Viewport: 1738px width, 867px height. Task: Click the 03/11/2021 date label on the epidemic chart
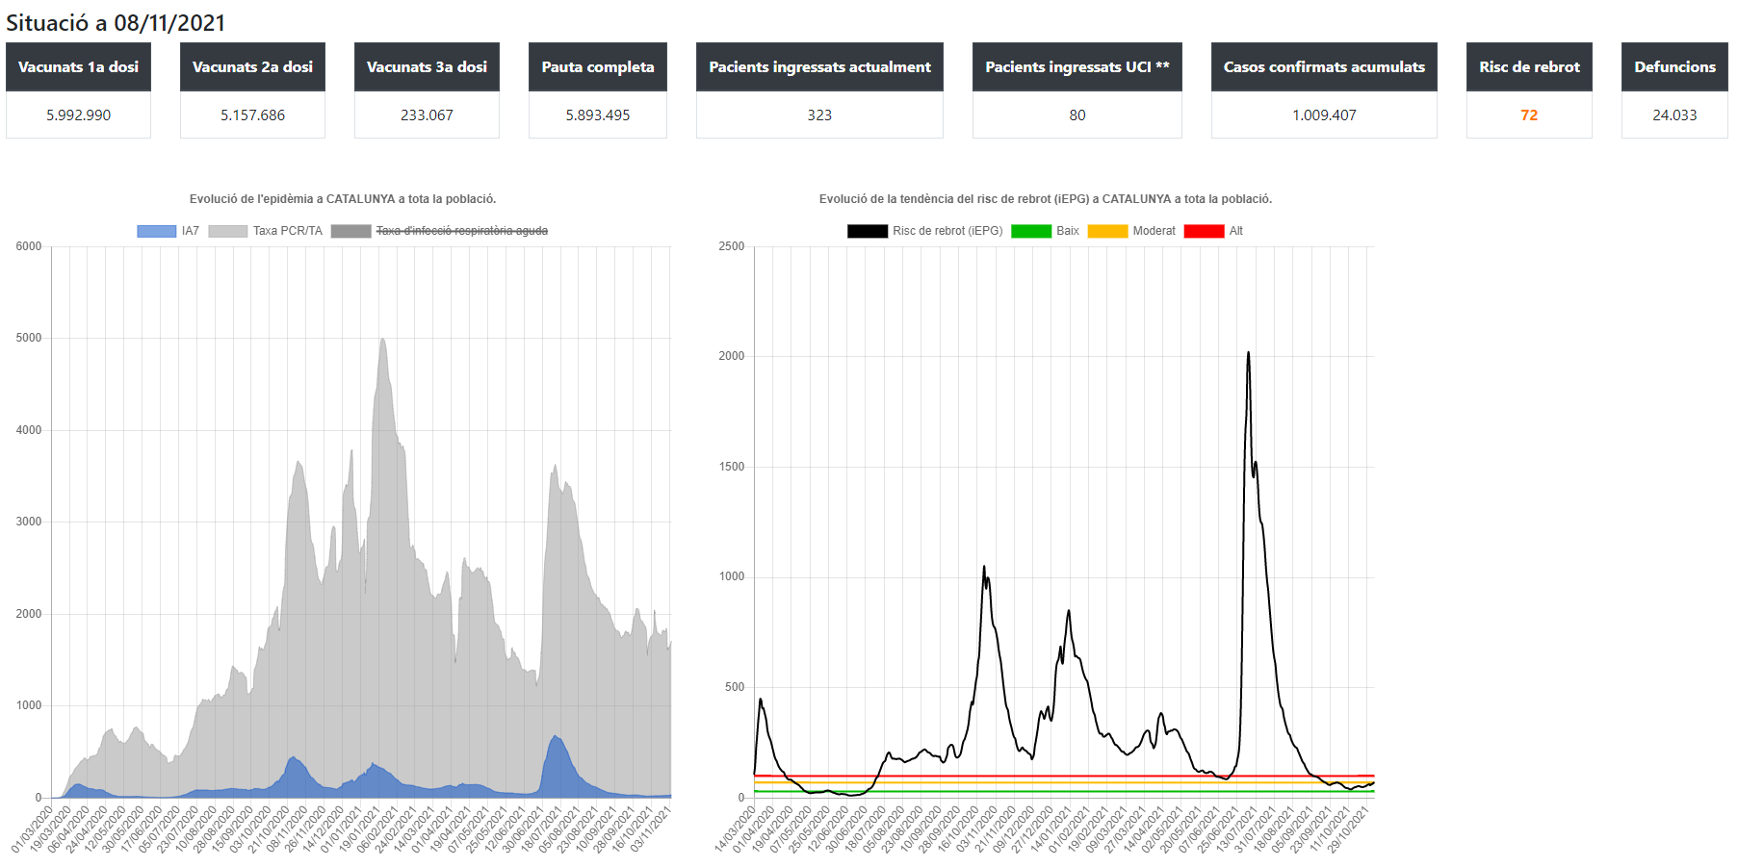tap(651, 829)
